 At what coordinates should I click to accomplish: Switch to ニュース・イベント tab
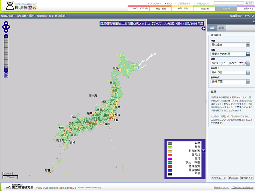[x=139, y=8]
